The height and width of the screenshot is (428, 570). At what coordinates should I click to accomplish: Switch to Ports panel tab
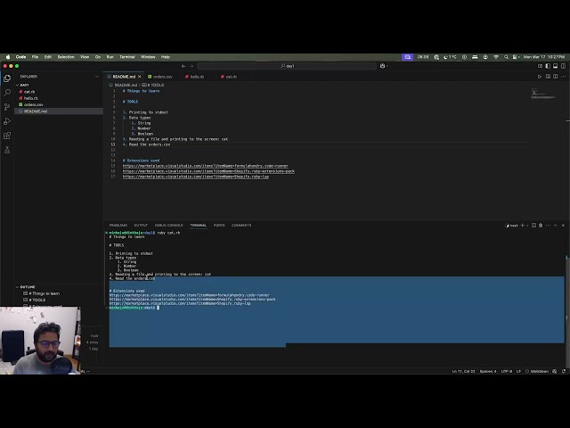point(219,226)
